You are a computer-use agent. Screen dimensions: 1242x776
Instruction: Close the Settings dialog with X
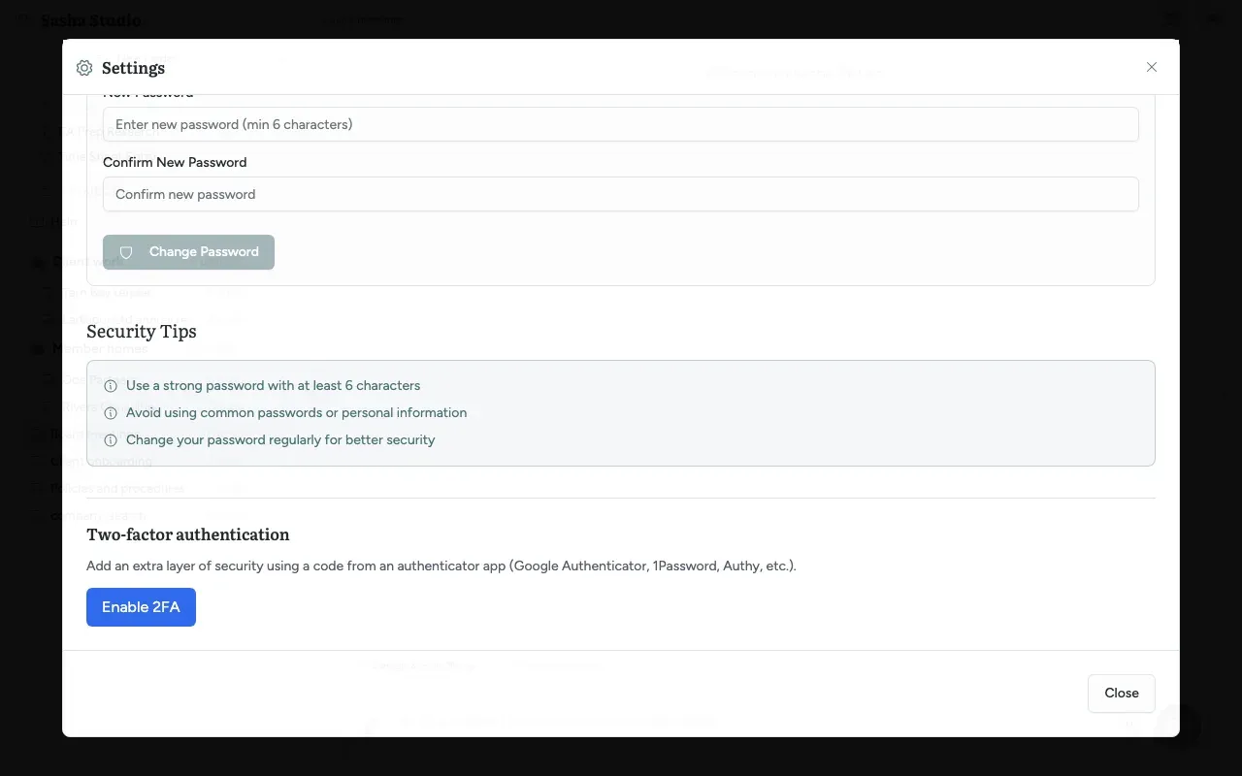[1152, 67]
